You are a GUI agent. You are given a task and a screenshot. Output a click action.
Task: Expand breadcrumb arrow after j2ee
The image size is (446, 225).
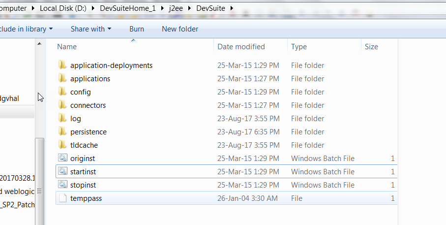[x=189, y=8]
